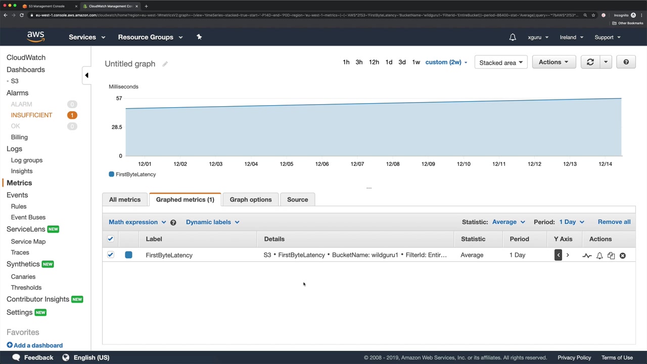647x364 pixels.
Task: Expand Math expression dropdown
Action: pos(137,222)
